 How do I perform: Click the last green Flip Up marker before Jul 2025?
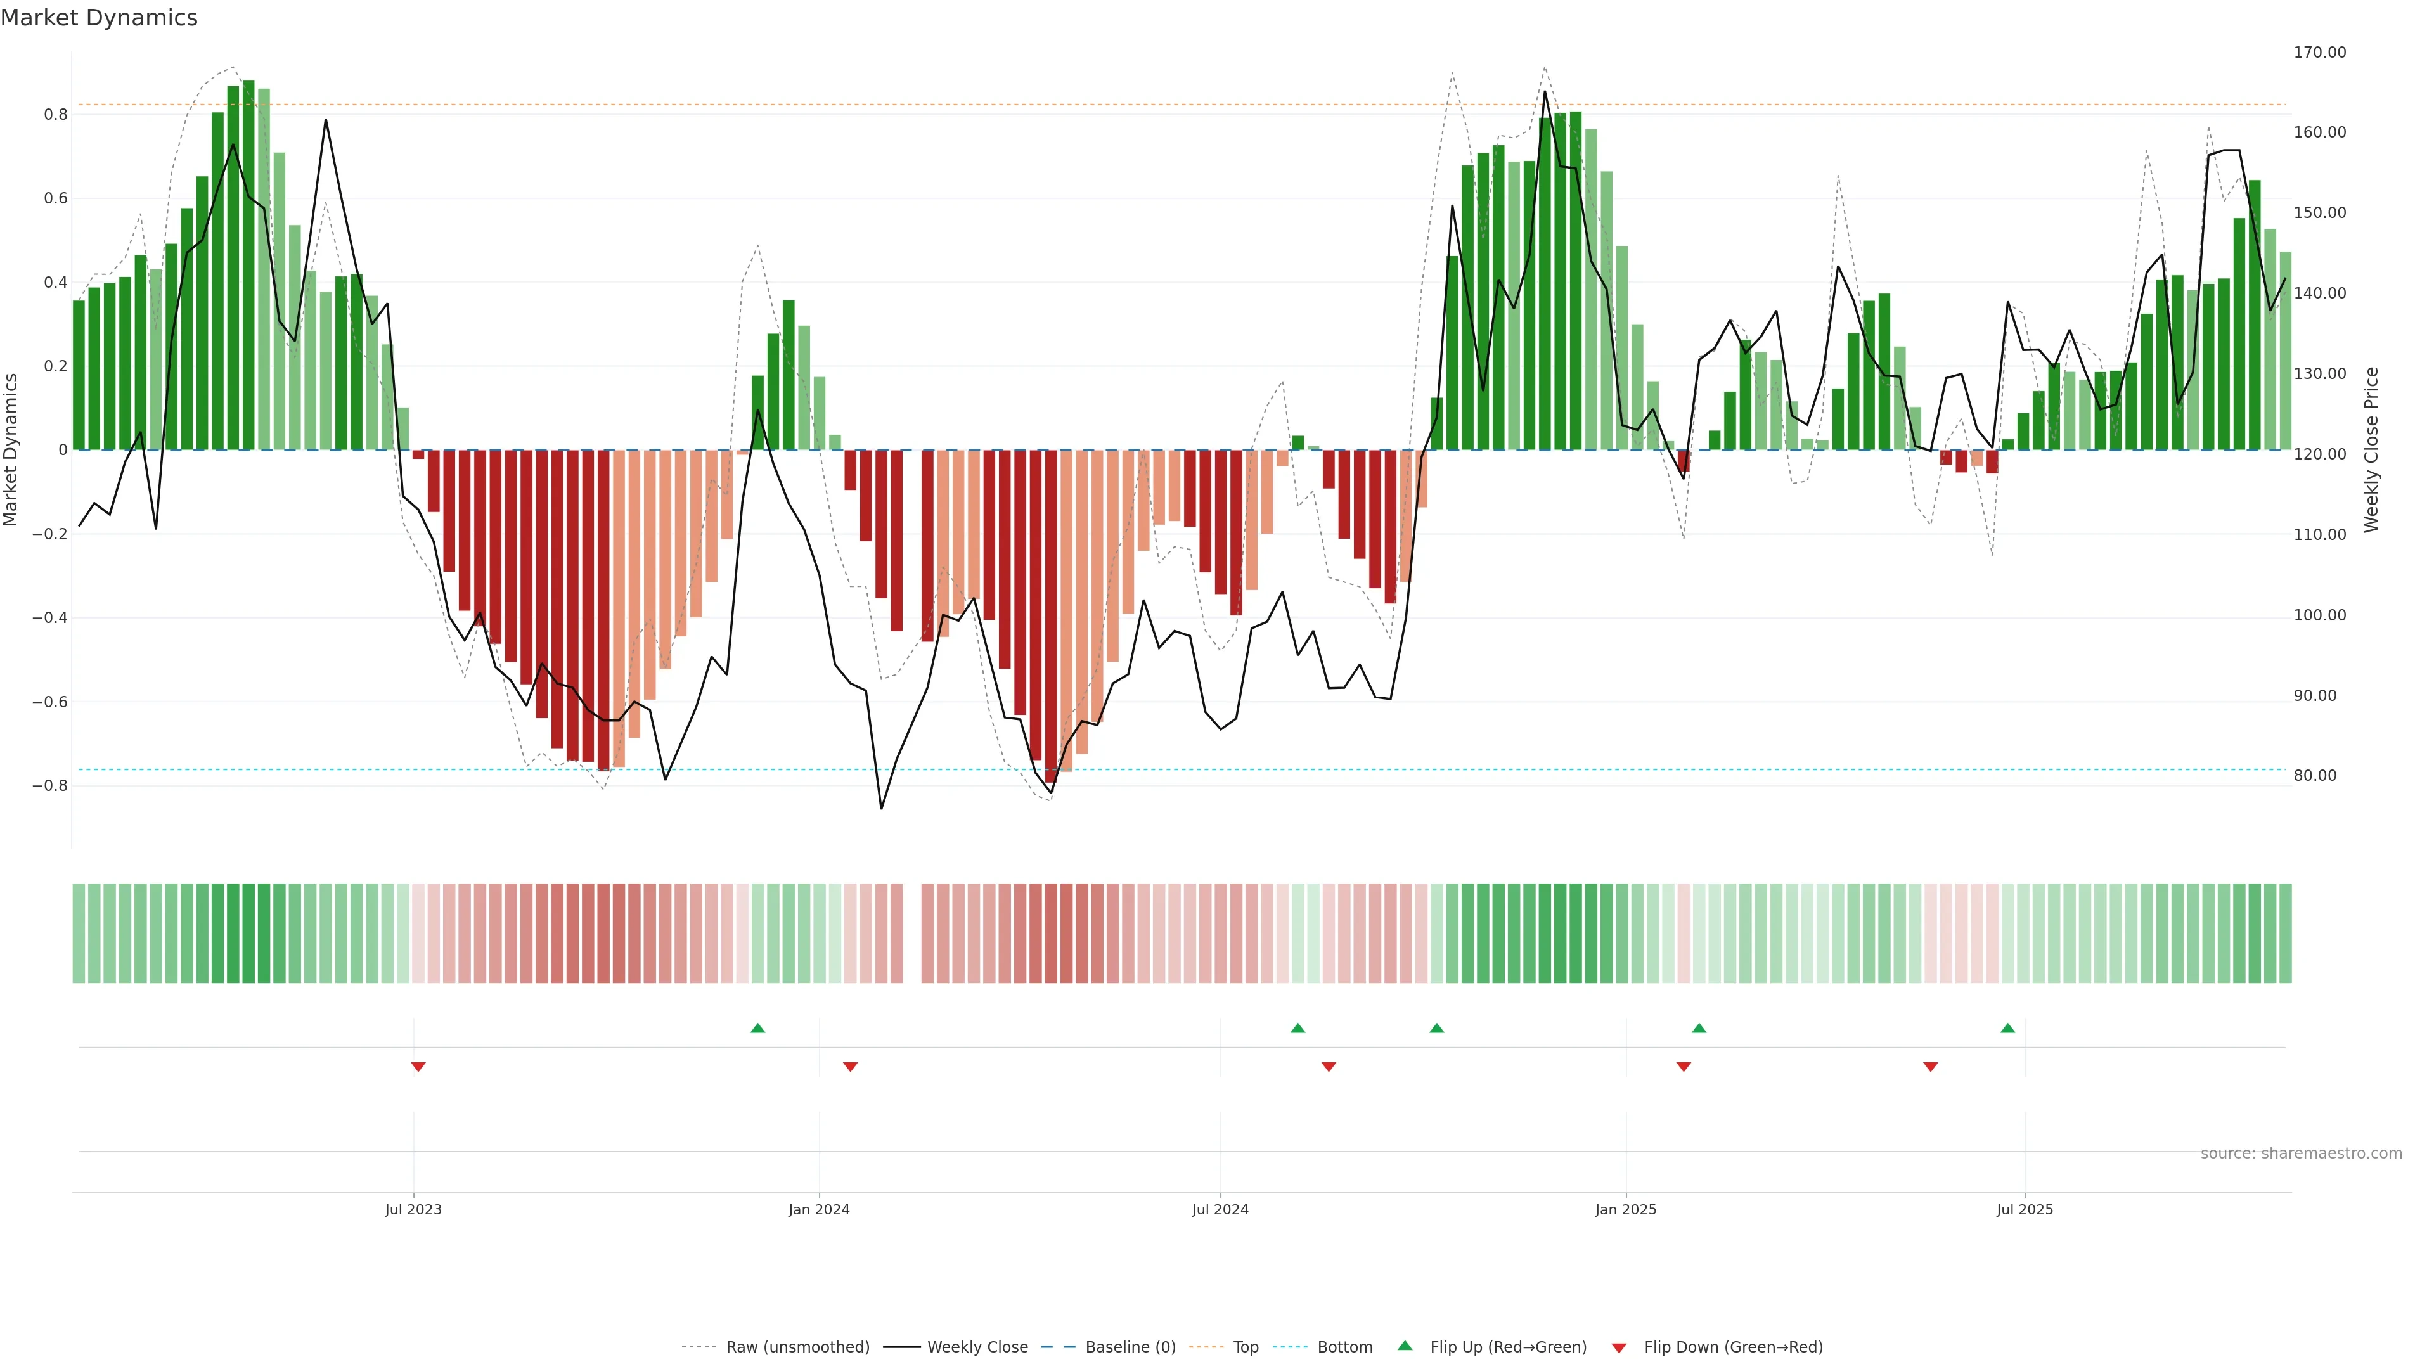(x=2007, y=1028)
